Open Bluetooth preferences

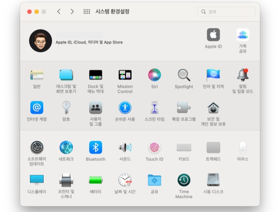coord(96,147)
